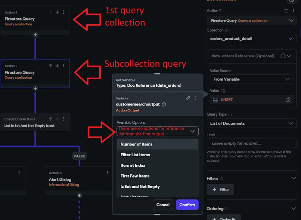Open the three-dot menu on Action 1

point(63,12)
